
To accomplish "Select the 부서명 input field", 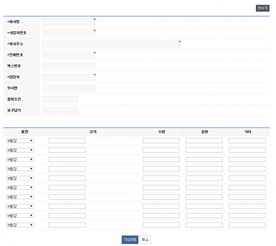I will 69,88.
